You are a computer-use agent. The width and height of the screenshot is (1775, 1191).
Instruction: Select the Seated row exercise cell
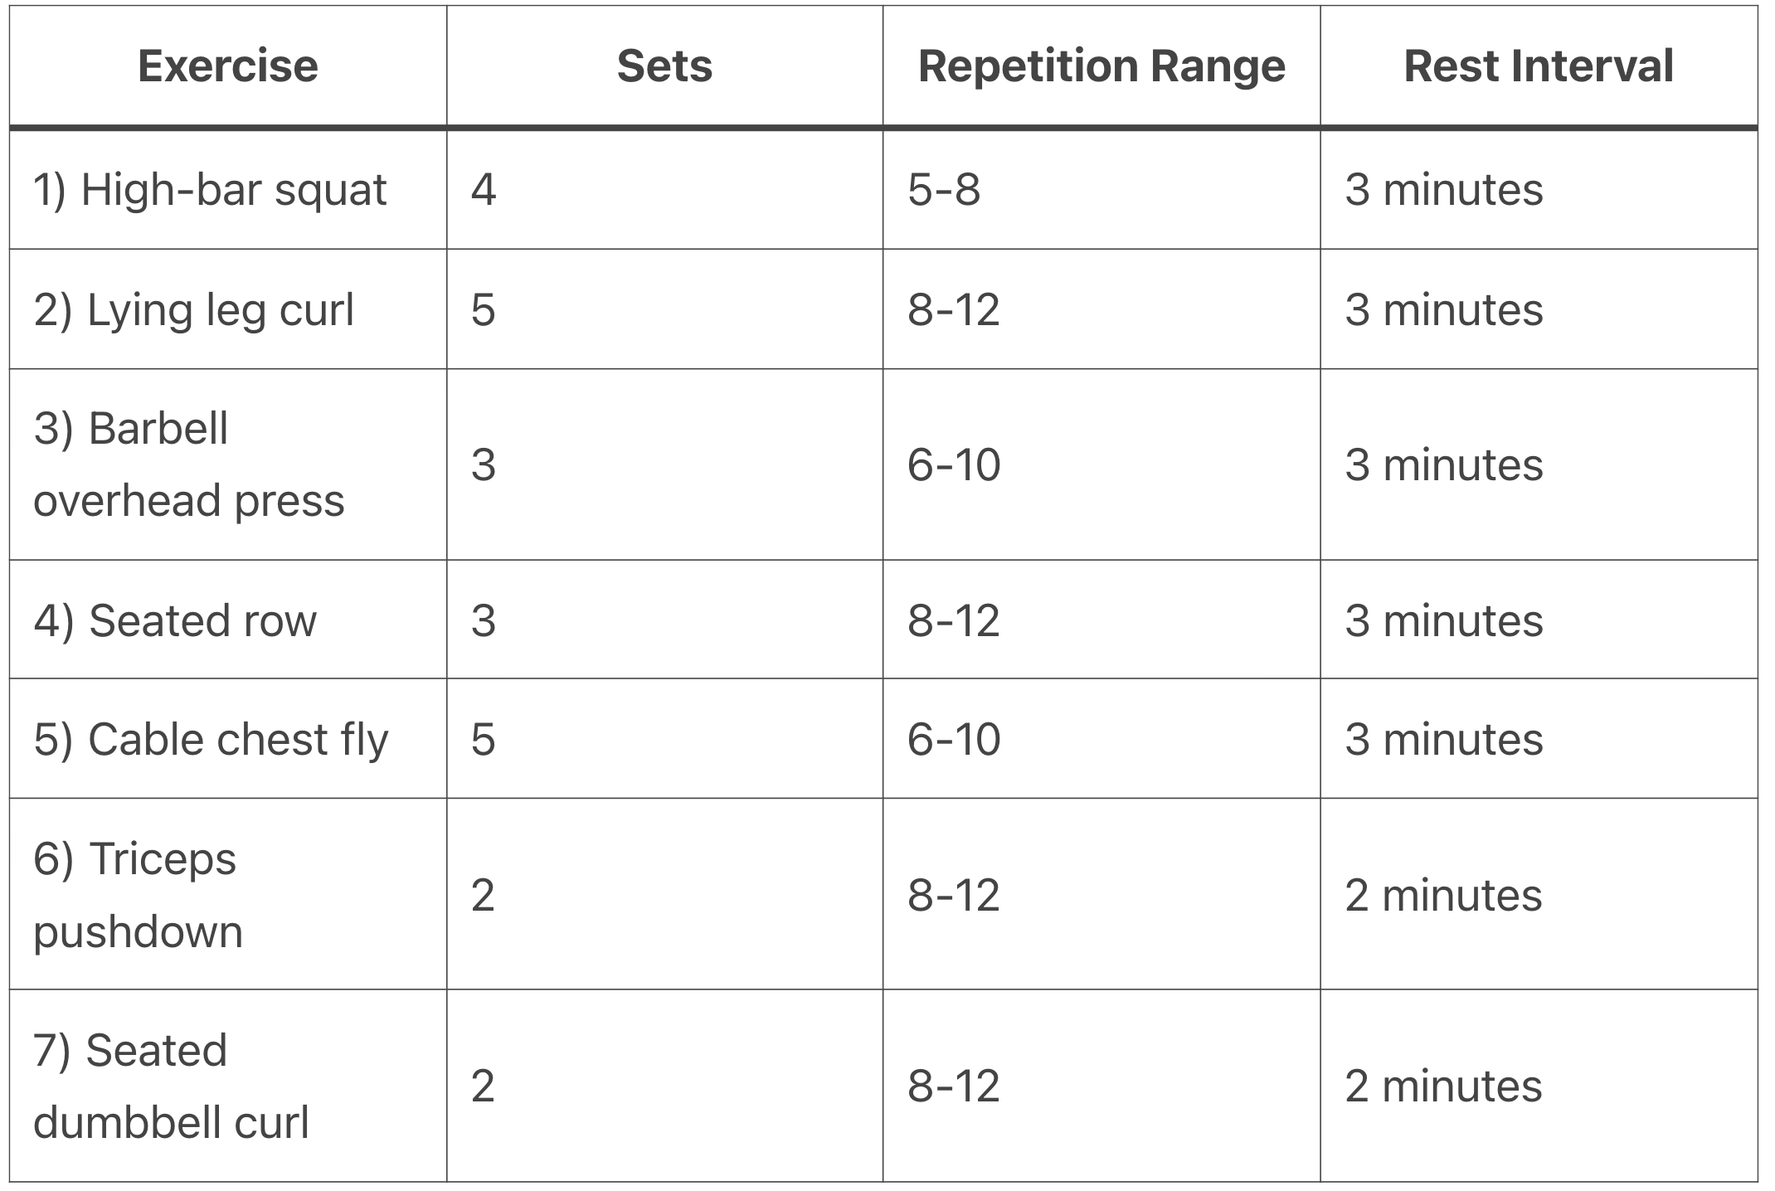pos(228,620)
